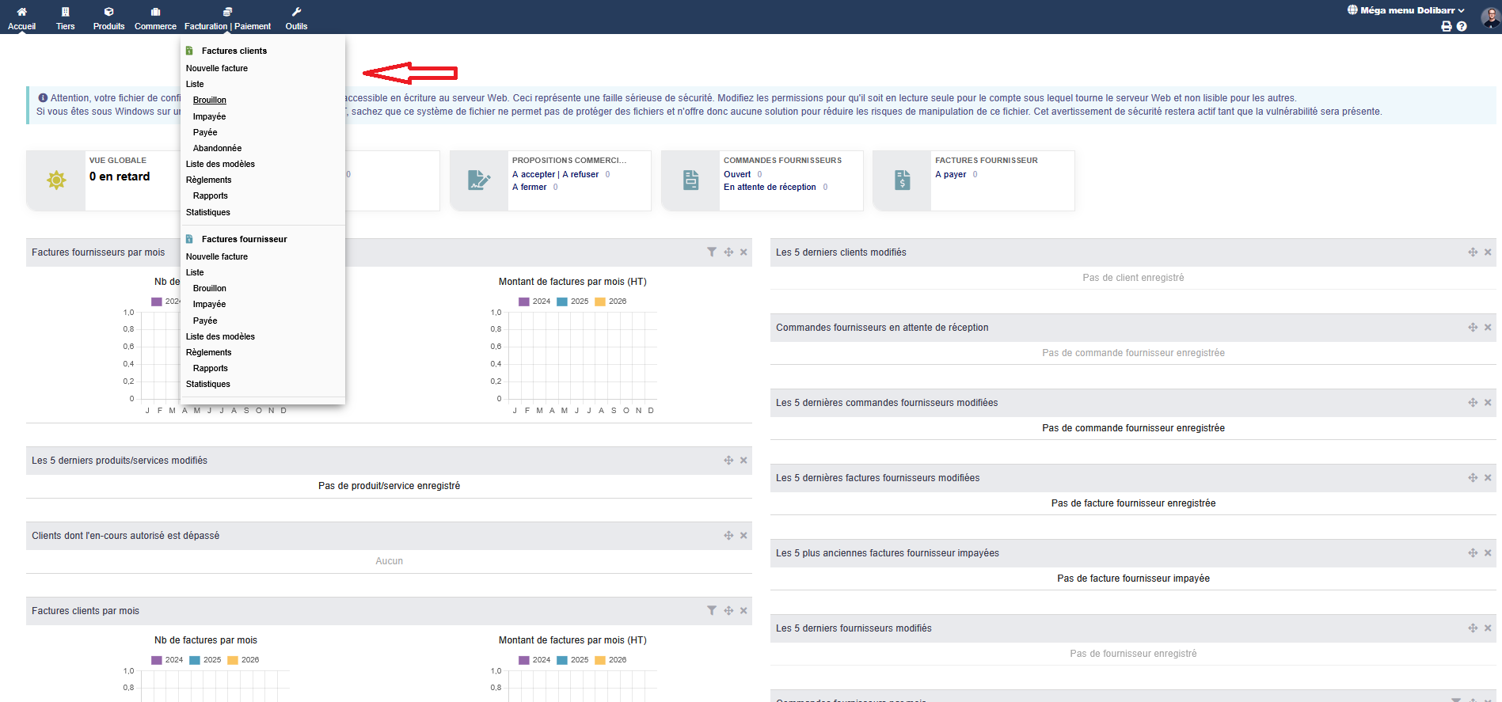Close the Les 5 derniers clients modifiés box
Screen dimensions: 1502x702
pos(1488,252)
